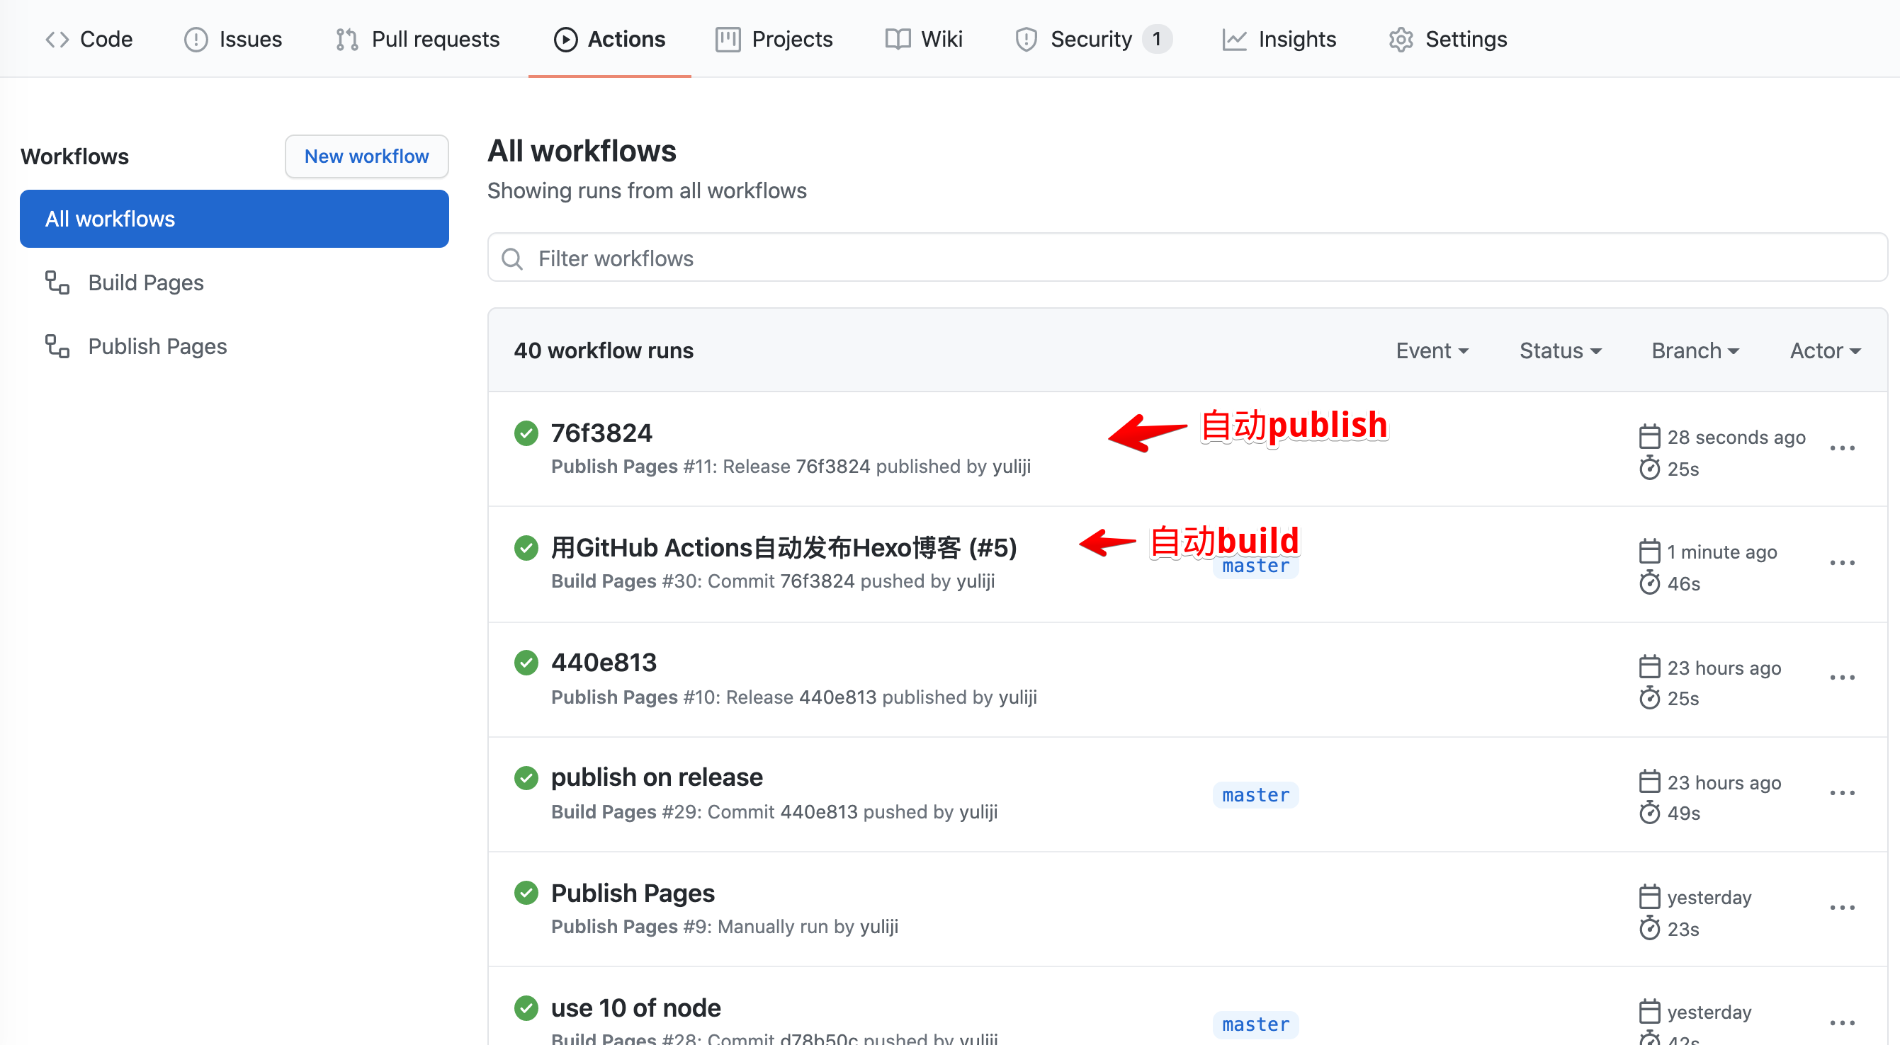Open the Event filter dropdown
The width and height of the screenshot is (1900, 1045).
click(1430, 350)
